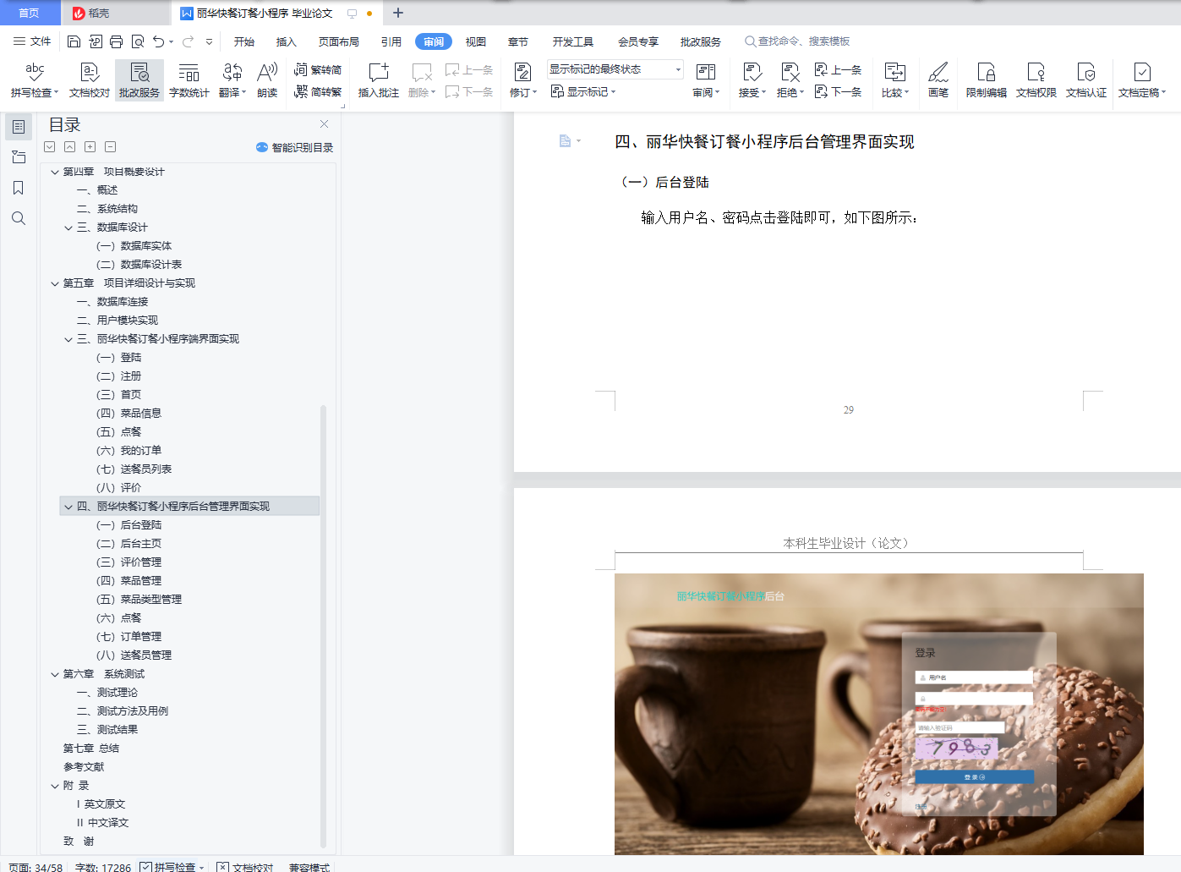This screenshot has width=1181, height=872.
Task: Click the 字数统计 ribbon button
Action: [189, 80]
